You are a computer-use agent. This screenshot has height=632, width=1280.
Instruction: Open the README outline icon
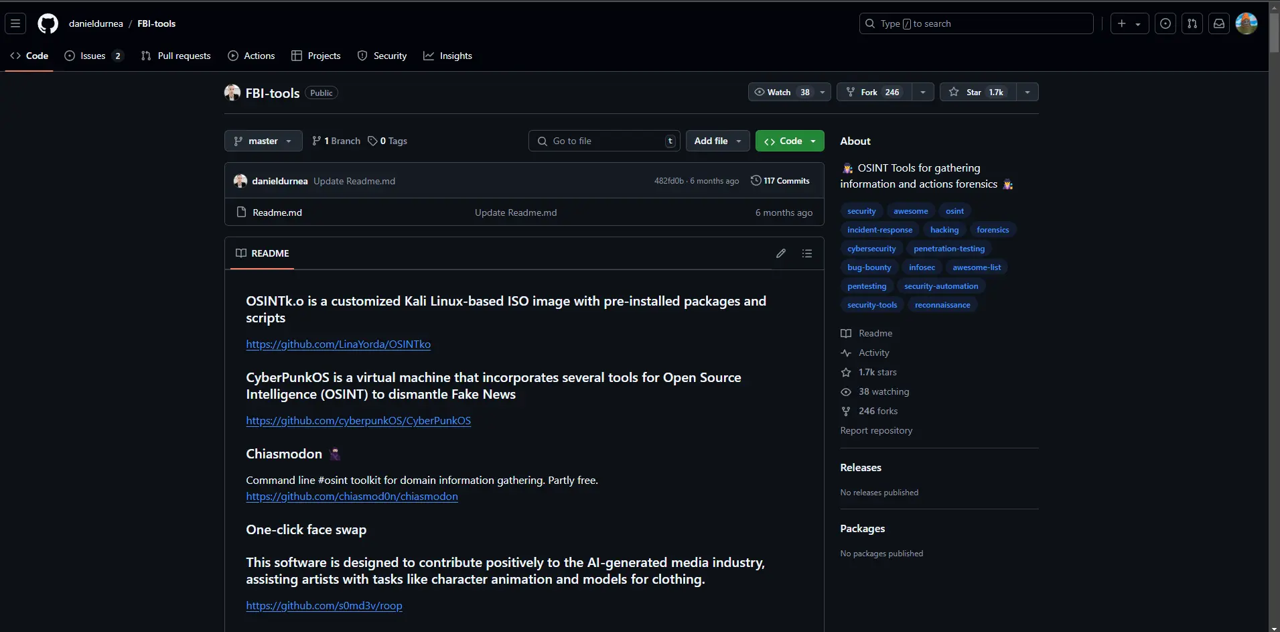(x=807, y=253)
